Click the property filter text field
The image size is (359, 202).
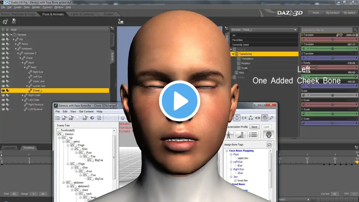[327, 30]
